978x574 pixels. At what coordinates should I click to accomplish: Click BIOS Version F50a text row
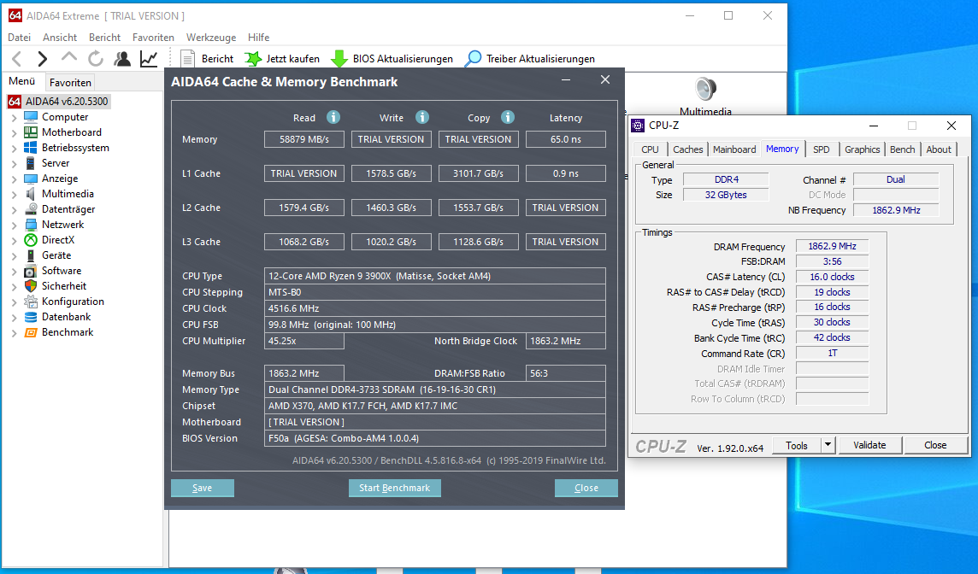(x=435, y=438)
